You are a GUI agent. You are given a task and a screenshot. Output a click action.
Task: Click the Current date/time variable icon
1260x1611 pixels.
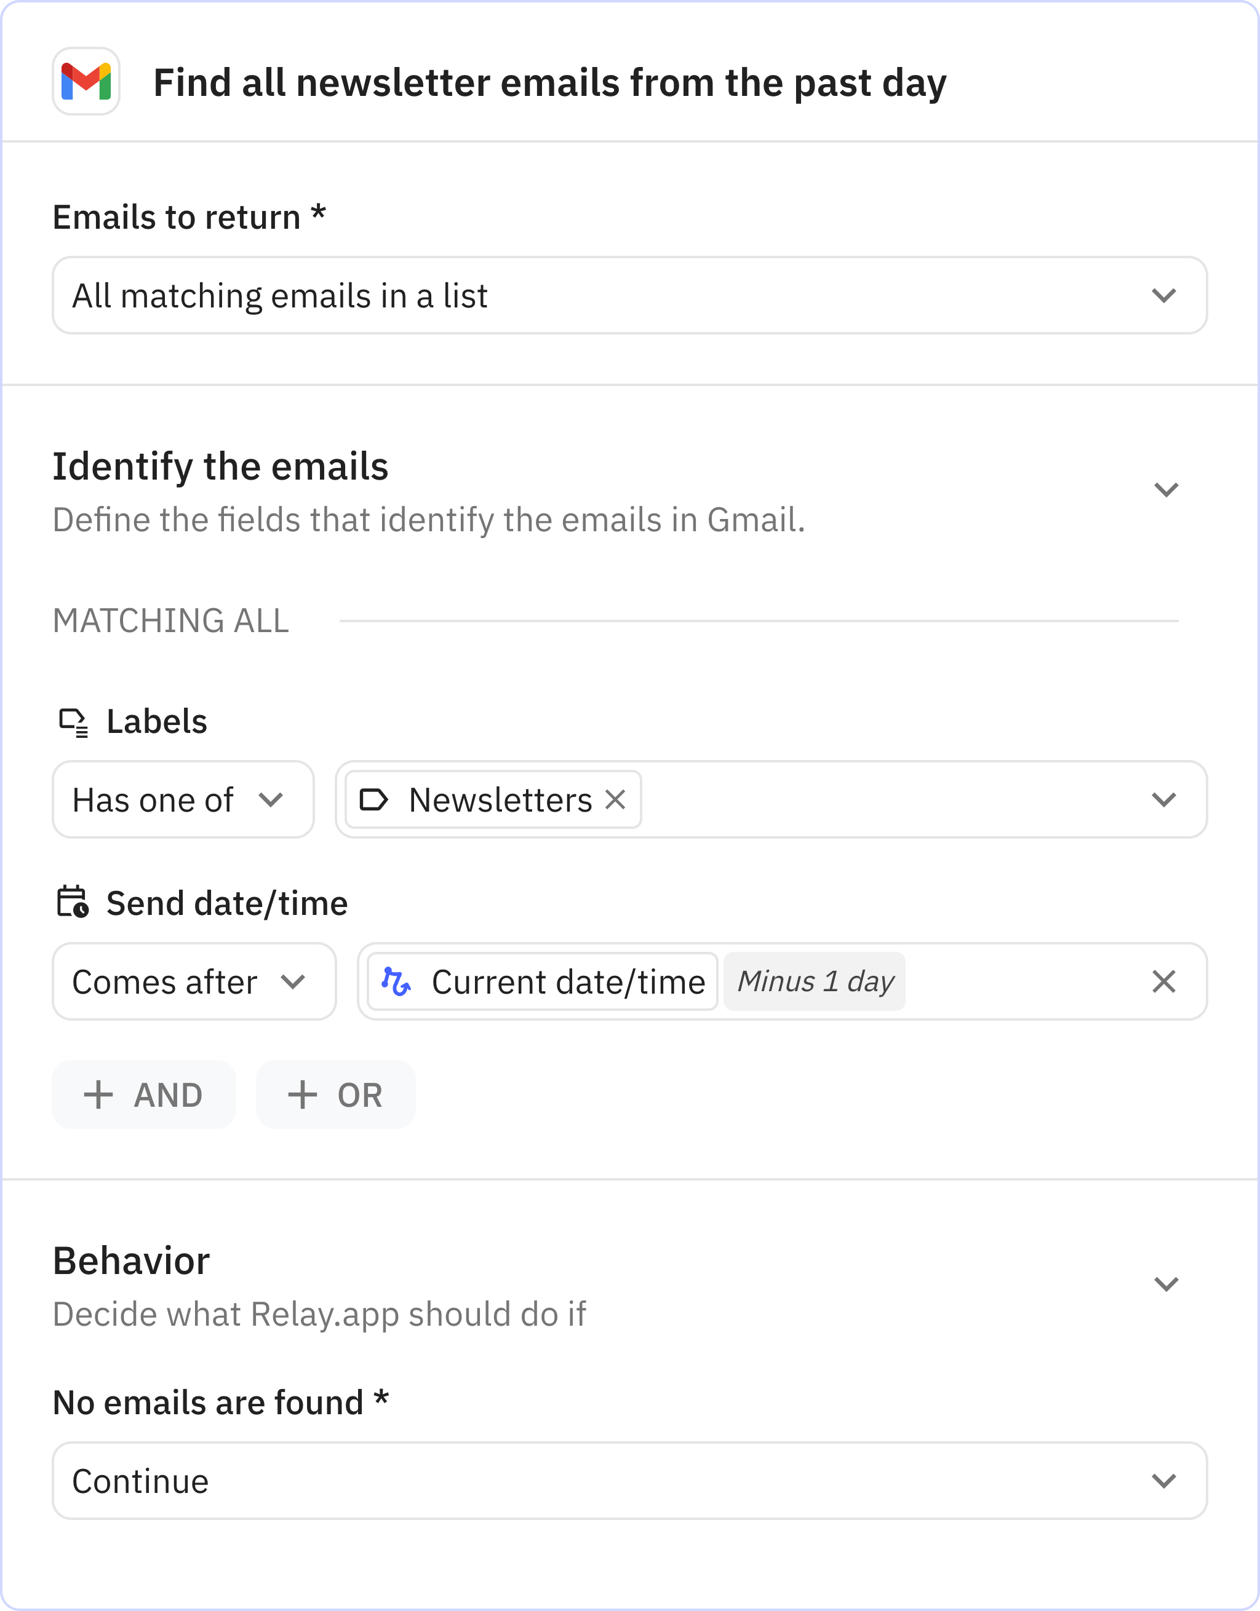click(396, 982)
